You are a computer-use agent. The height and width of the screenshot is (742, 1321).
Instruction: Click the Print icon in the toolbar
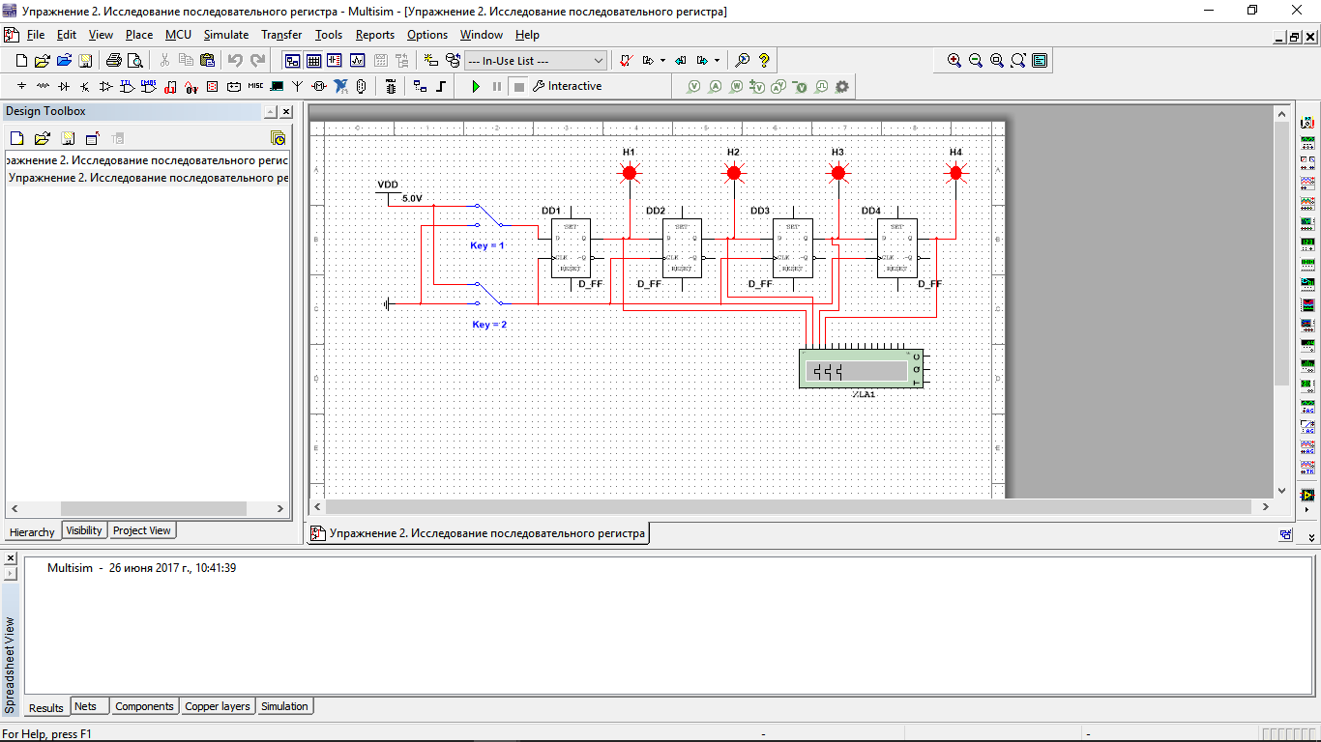pos(113,60)
